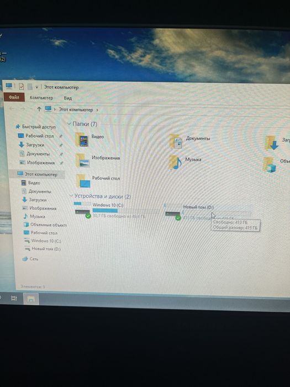
Task: Select the Музыка folder icon
Action: click(175, 163)
